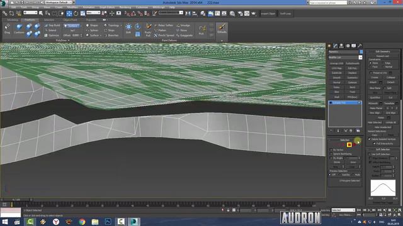Open the Graph Editors menu
Image resolution: width=403 pixels, height=226 pixels.
point(107,8)
